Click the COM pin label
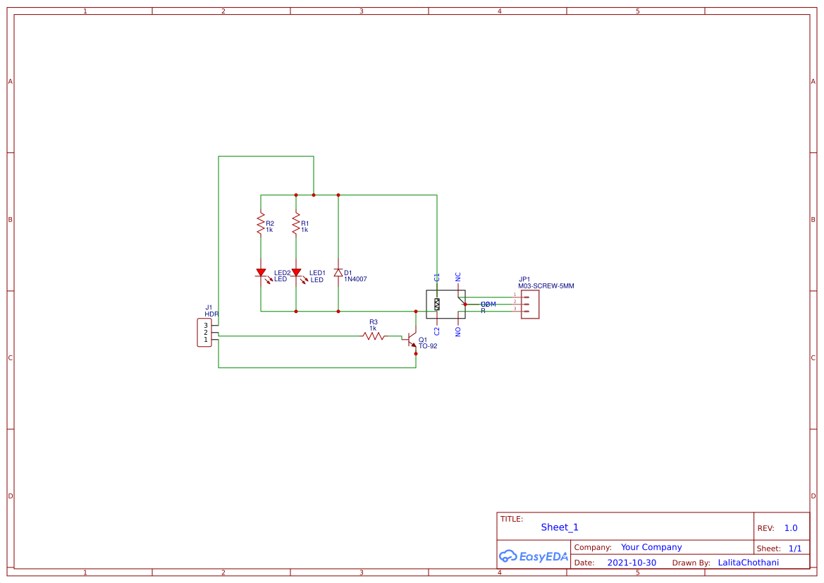Screen dimensions: 824x583 click(x=488, y=303)
